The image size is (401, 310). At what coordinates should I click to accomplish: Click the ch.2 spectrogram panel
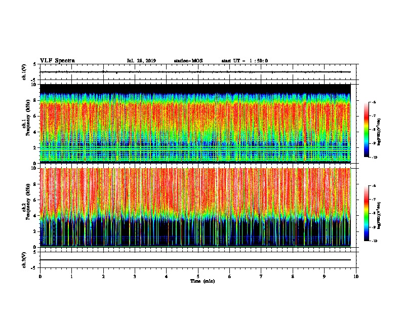pyautogui.click(x=195, y=208)
